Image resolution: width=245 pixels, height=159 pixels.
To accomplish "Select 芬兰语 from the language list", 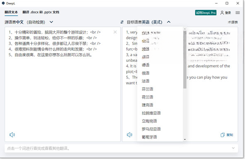I will [x=147, y=89].
